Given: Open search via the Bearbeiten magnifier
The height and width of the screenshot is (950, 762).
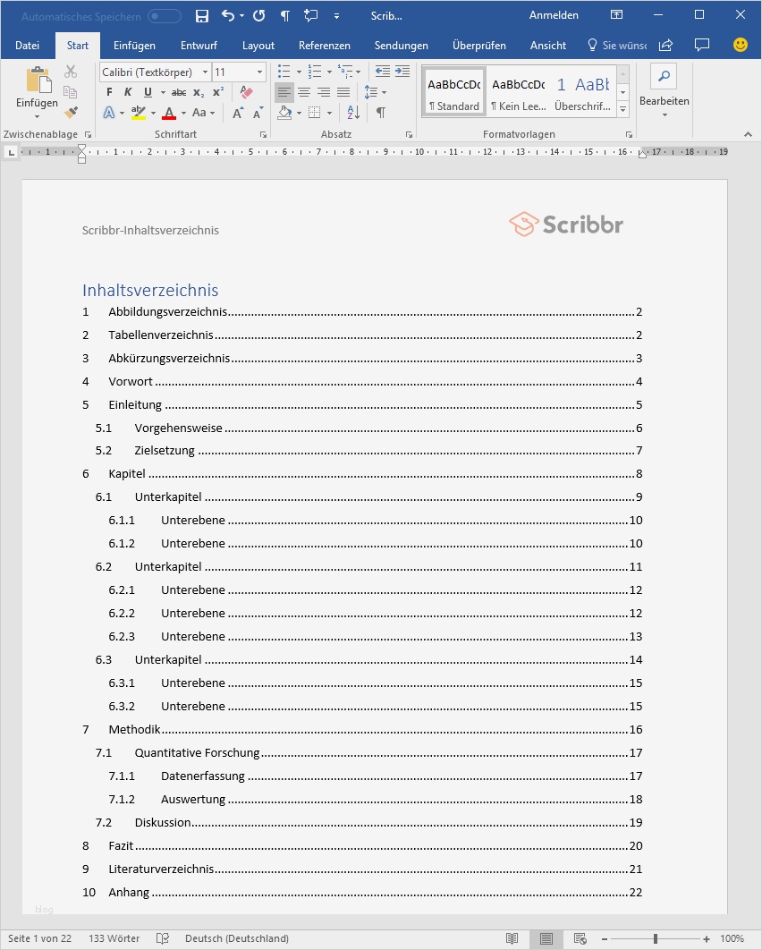Looking at the screenshot, I should click(x=664, y=76).
